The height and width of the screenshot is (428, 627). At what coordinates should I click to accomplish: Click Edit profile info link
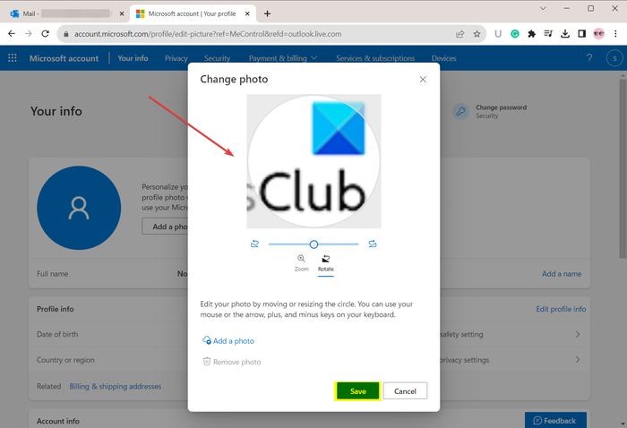[x=561, y=309]
